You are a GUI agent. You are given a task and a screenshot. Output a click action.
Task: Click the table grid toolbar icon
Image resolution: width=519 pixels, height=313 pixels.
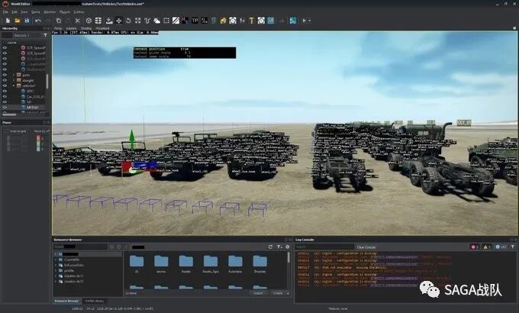pyautogui.click(x=98, y=21)
